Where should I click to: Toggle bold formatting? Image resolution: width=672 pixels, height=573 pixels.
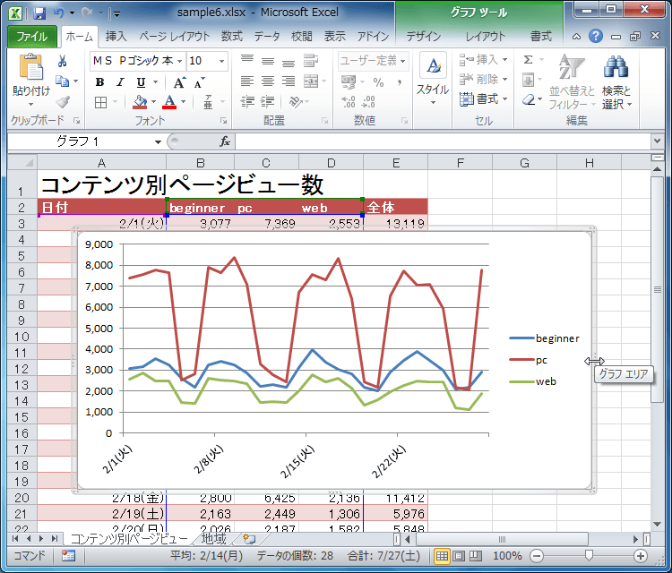[99, 81]
